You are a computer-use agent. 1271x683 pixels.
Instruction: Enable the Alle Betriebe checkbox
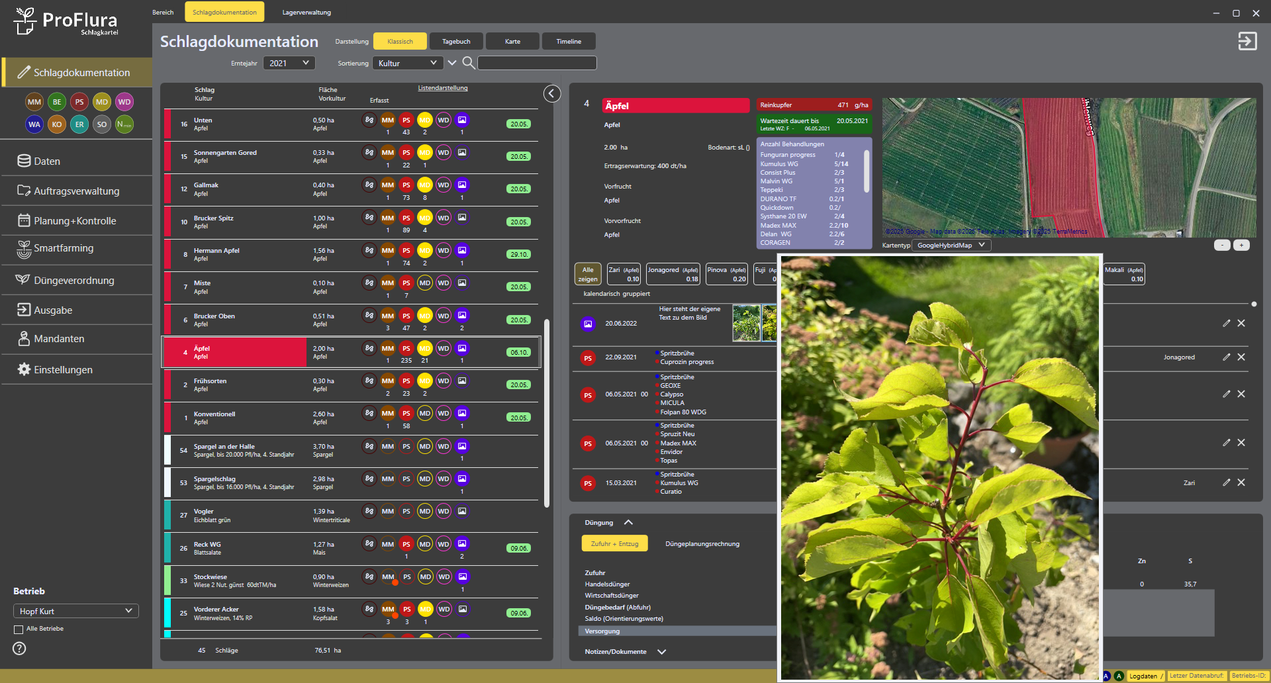[19, 629]
